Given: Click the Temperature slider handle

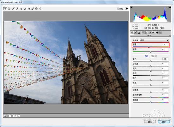Looking at the screenshot, I should (x=149, y=47).
